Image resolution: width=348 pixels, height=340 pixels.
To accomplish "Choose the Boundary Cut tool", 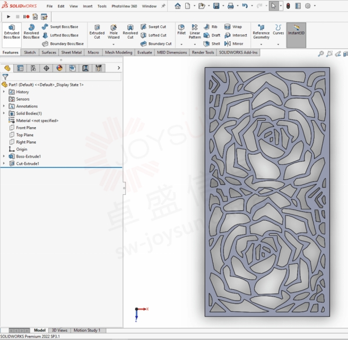I will (x=156, y=43).
